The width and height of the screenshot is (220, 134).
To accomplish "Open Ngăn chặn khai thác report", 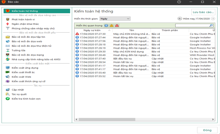I will click(x=25, y=24).
